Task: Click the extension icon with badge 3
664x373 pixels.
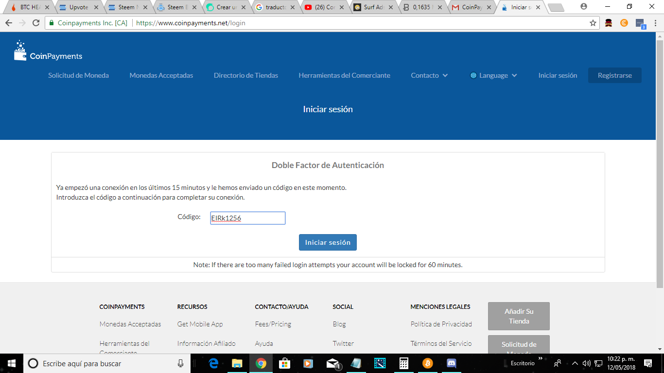Action: 640,23
